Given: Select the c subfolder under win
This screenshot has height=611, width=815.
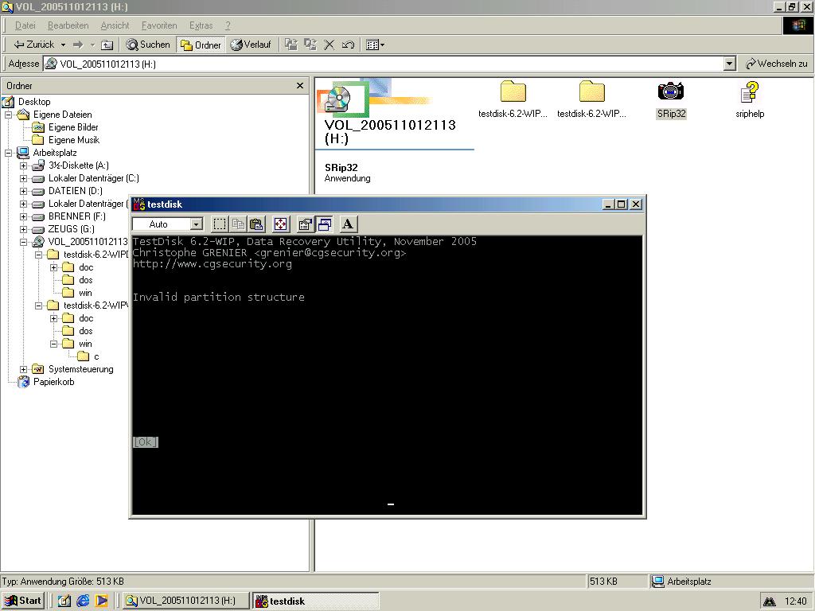Looking at the screenshot, I should tap(96, 356).
